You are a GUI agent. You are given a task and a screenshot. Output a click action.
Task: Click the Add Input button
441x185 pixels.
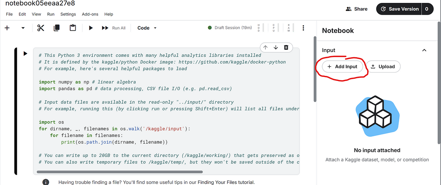pos(342,67)
